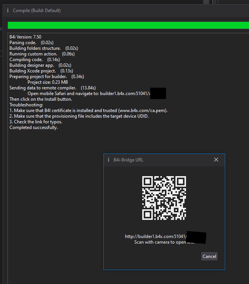Click 'Preparing project for builder.' log line
This screenshot has width=249, height=284.
(x=47, y=77)
